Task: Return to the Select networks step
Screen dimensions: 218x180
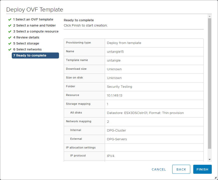Action: point(27,49)
